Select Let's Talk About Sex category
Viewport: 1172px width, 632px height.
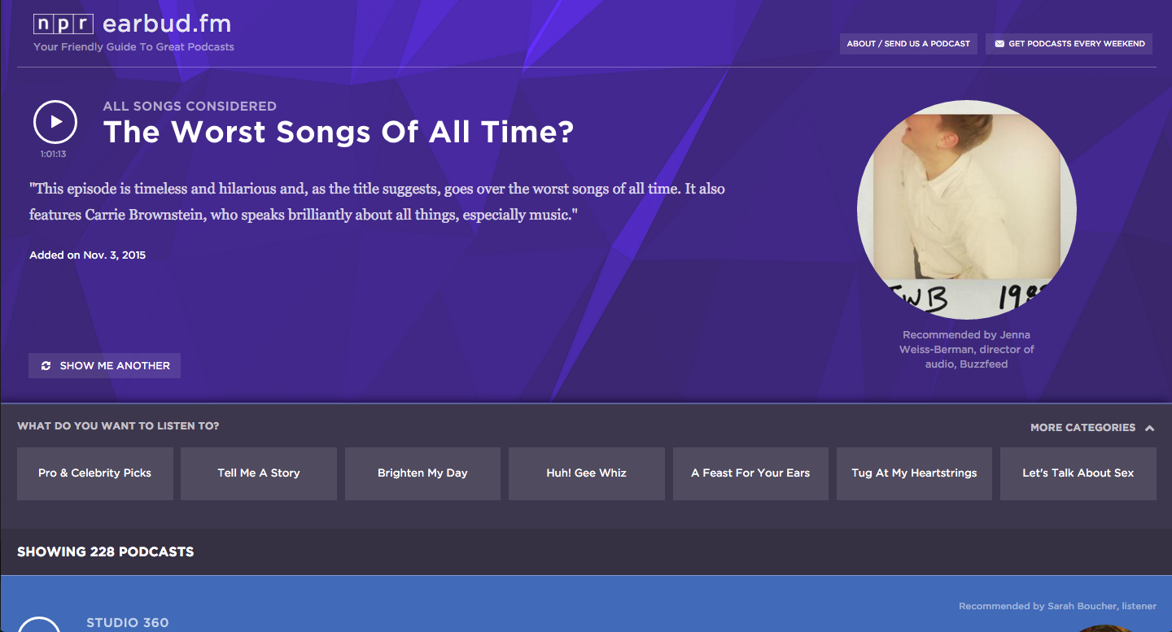pos(1078,473)
